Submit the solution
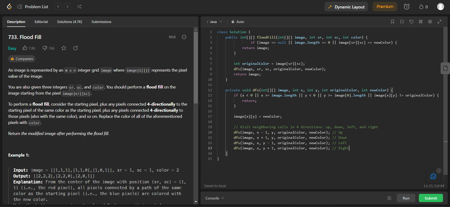Screen dimensions: 450x207 point(430,198)
